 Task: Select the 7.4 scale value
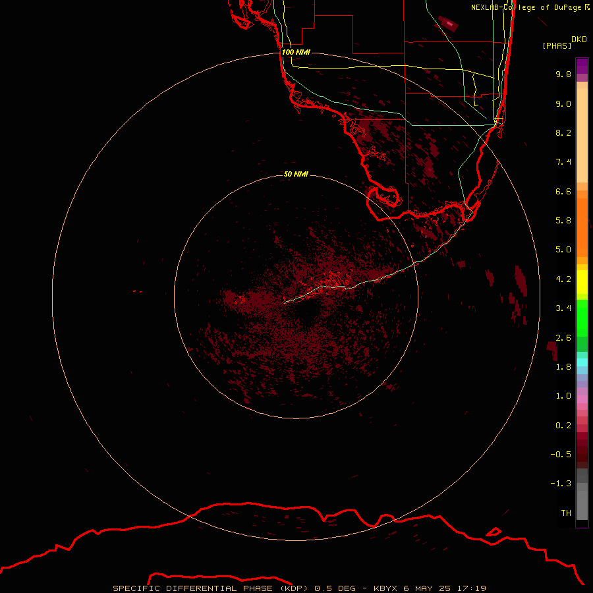pyautogui.click(x=563, y=162)
